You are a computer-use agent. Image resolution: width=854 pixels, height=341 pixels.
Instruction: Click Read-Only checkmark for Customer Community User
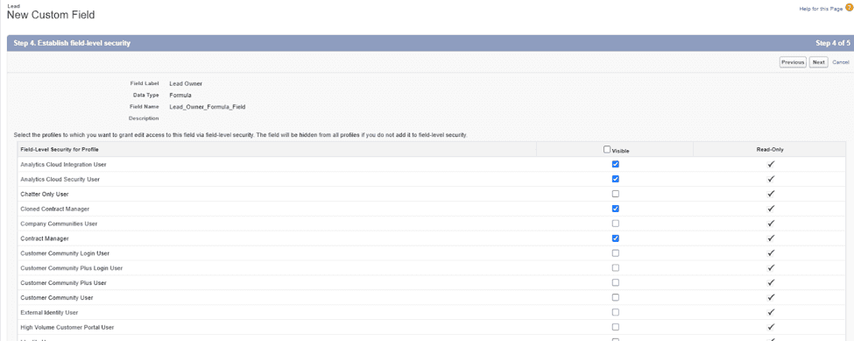click(771, 297)
